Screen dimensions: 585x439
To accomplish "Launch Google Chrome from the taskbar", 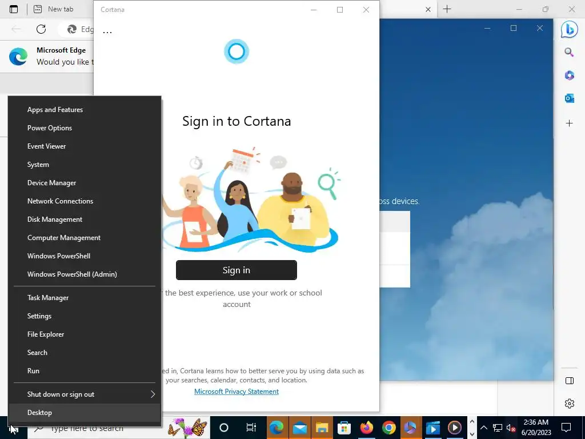I will click(x=388, y=428).
